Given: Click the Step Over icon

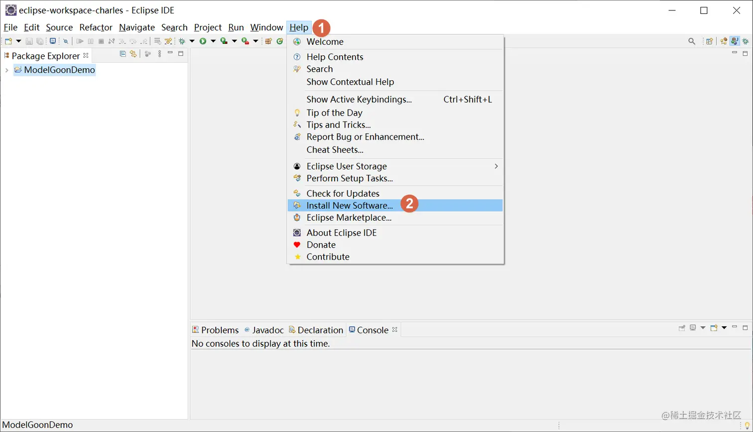Looking at the screenshot, I should [x=133, y=41].
